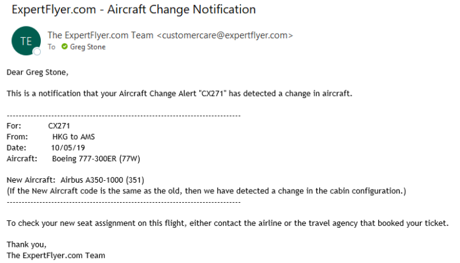Click The ExpertFlyer.com Team signature at the bottom

[x=56, y=255]
